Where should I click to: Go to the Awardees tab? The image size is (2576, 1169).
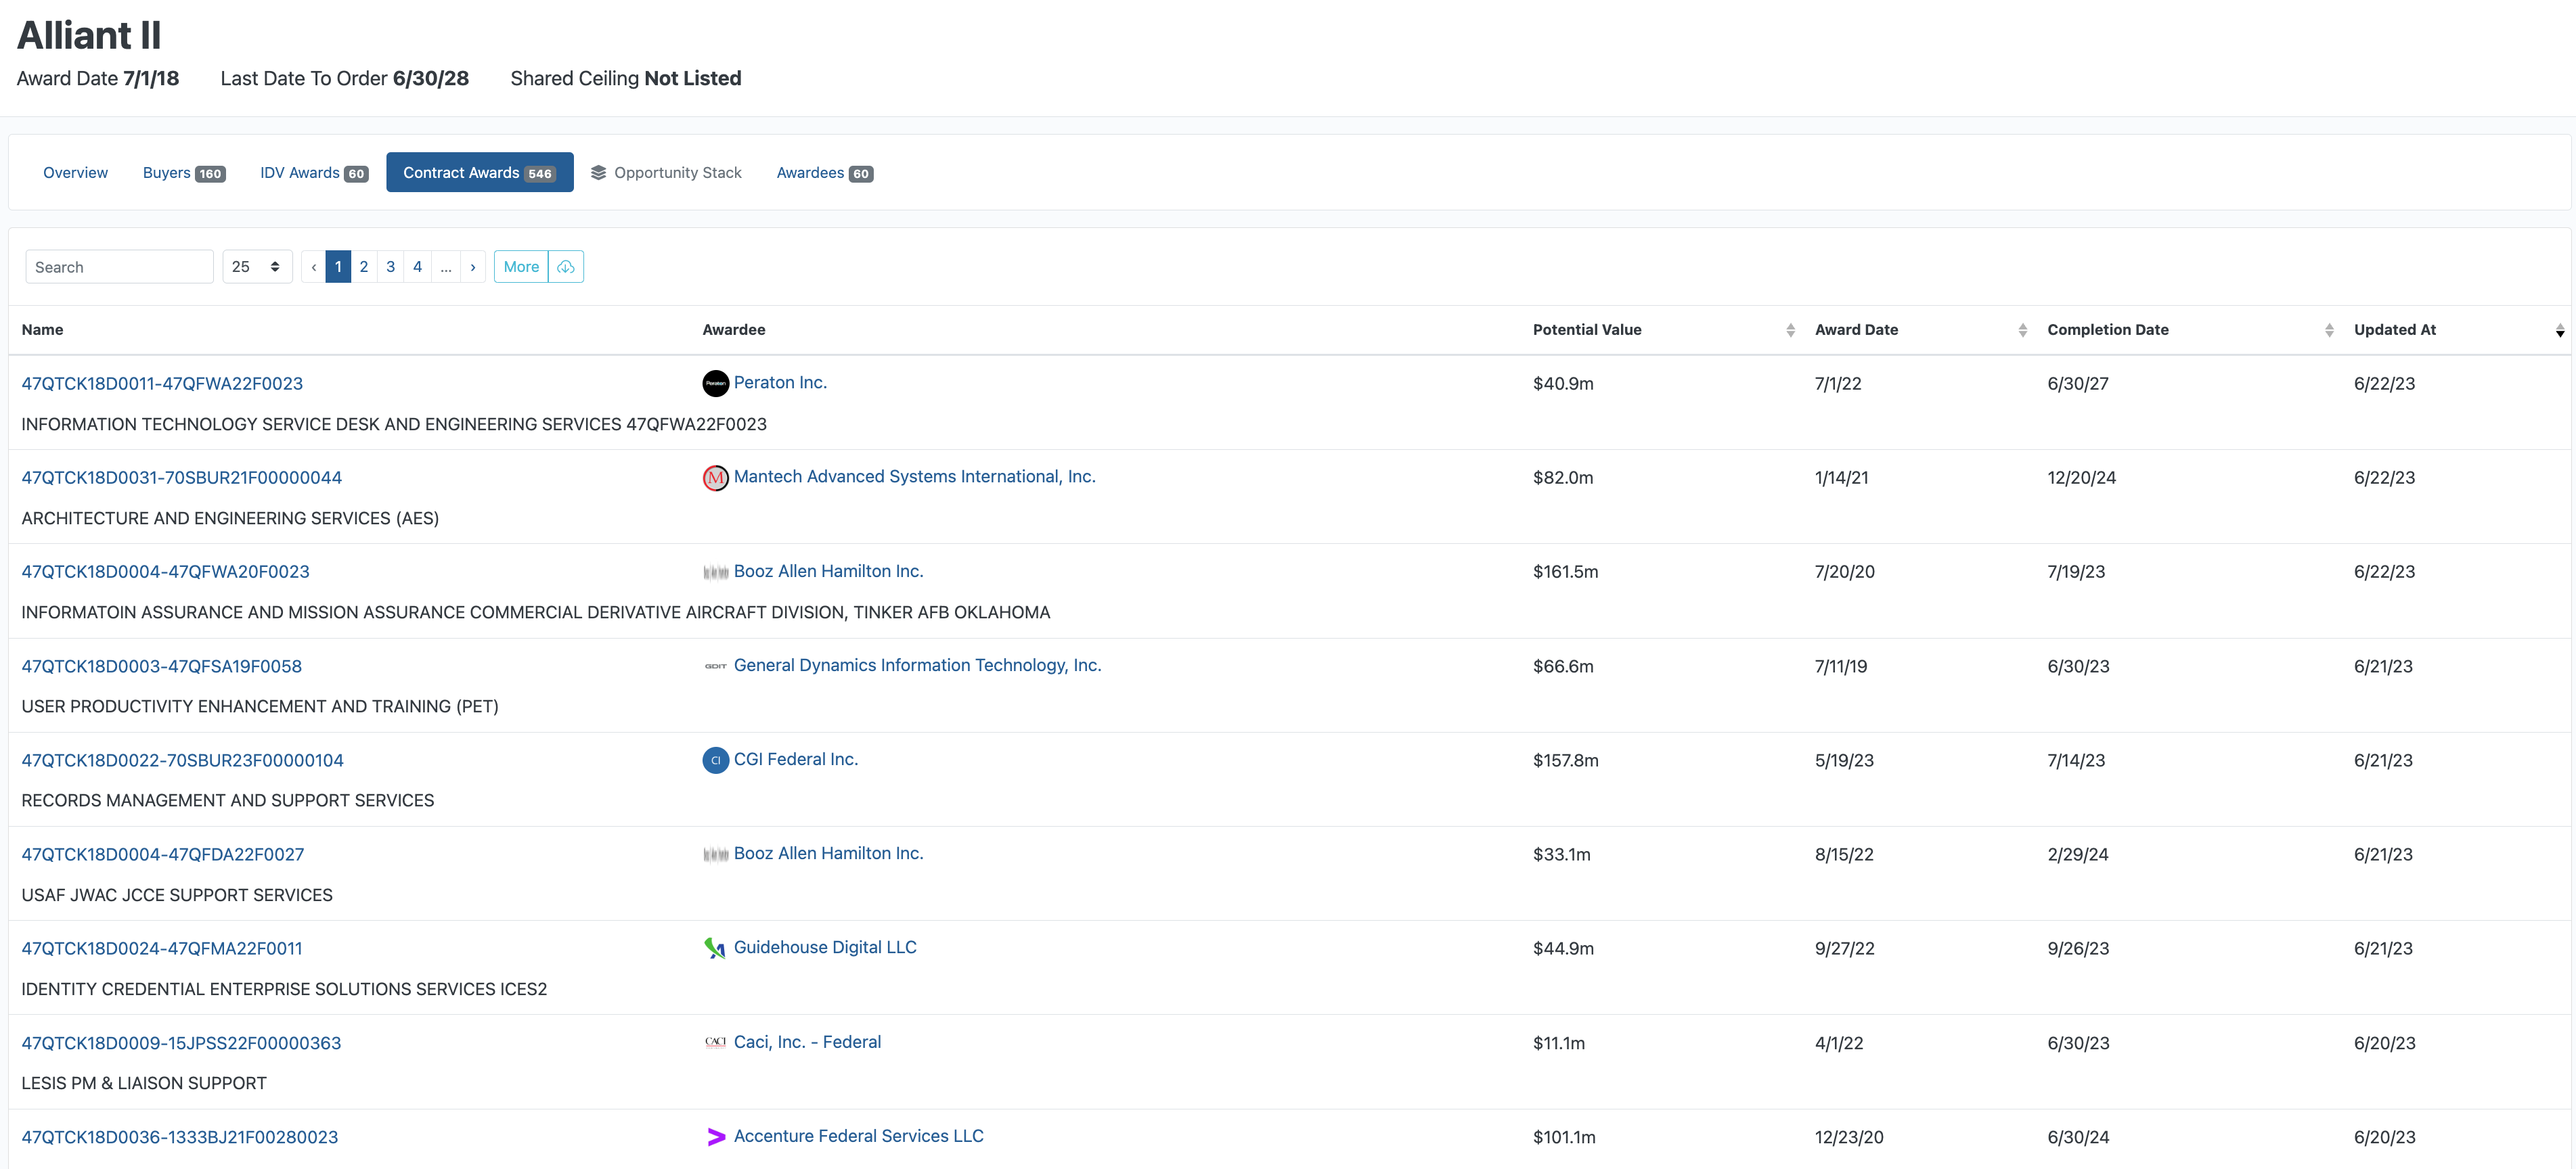pyautogui.click(x=824, y=173)
